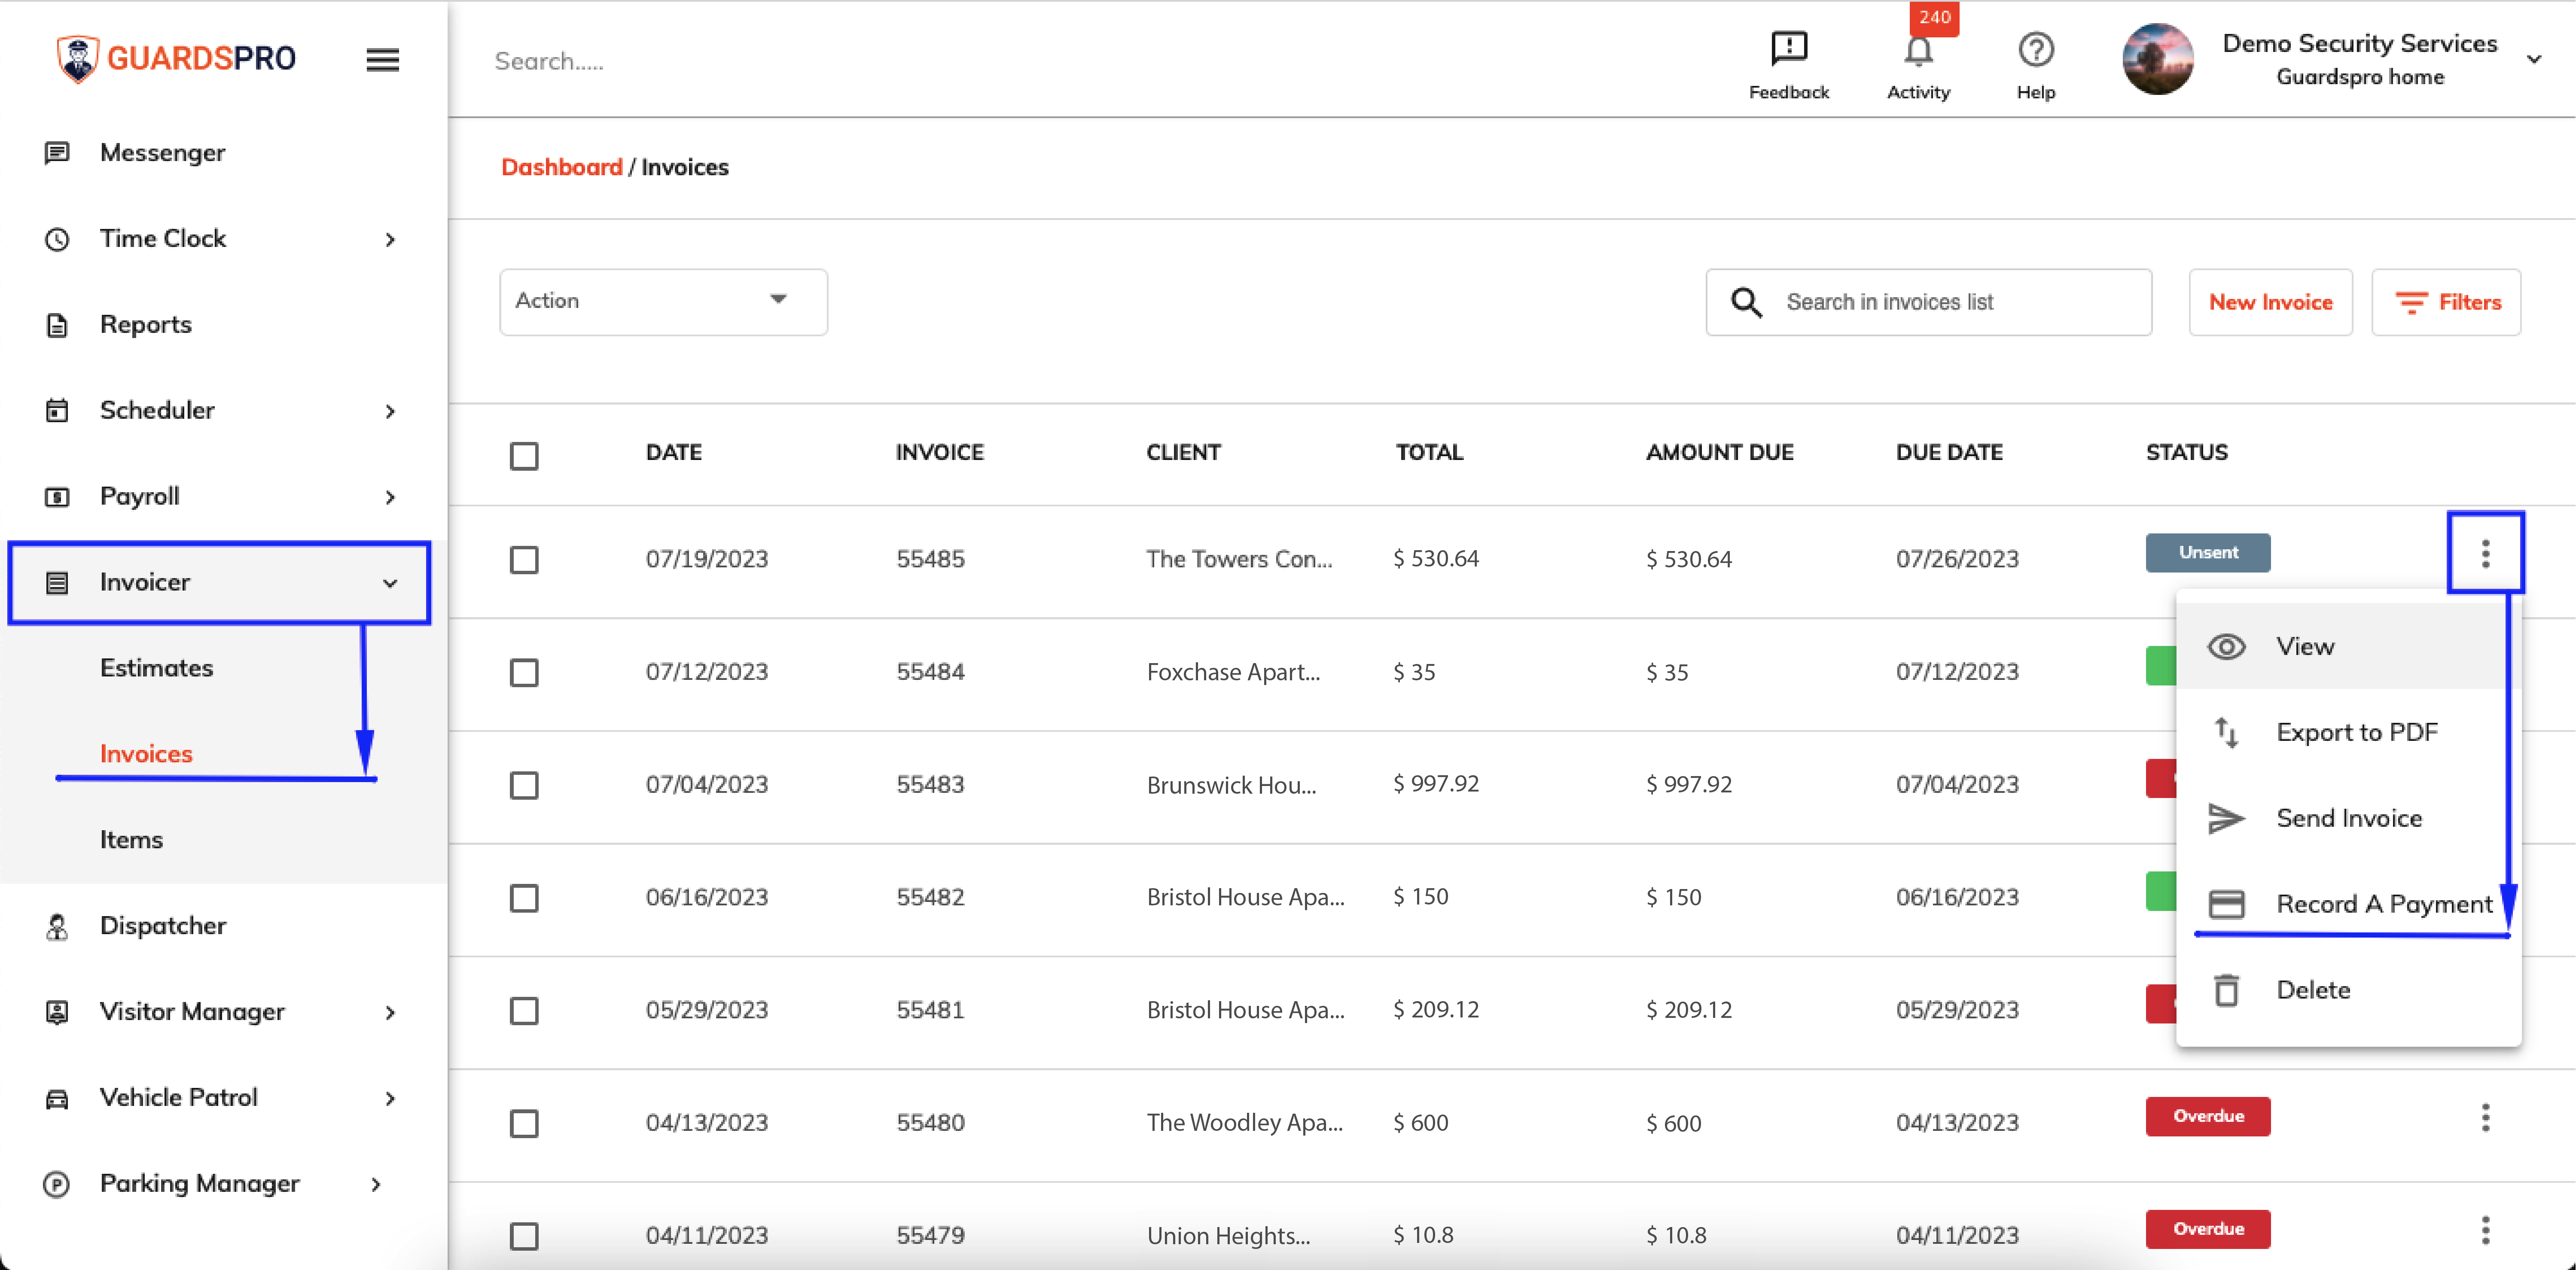Open Invoices in the sidebar submenu

[x=146, y=754]
